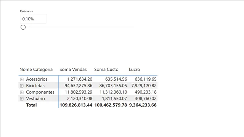Select Bicicletas Soma Vendas value 94,632,275.86

point(79,86)
